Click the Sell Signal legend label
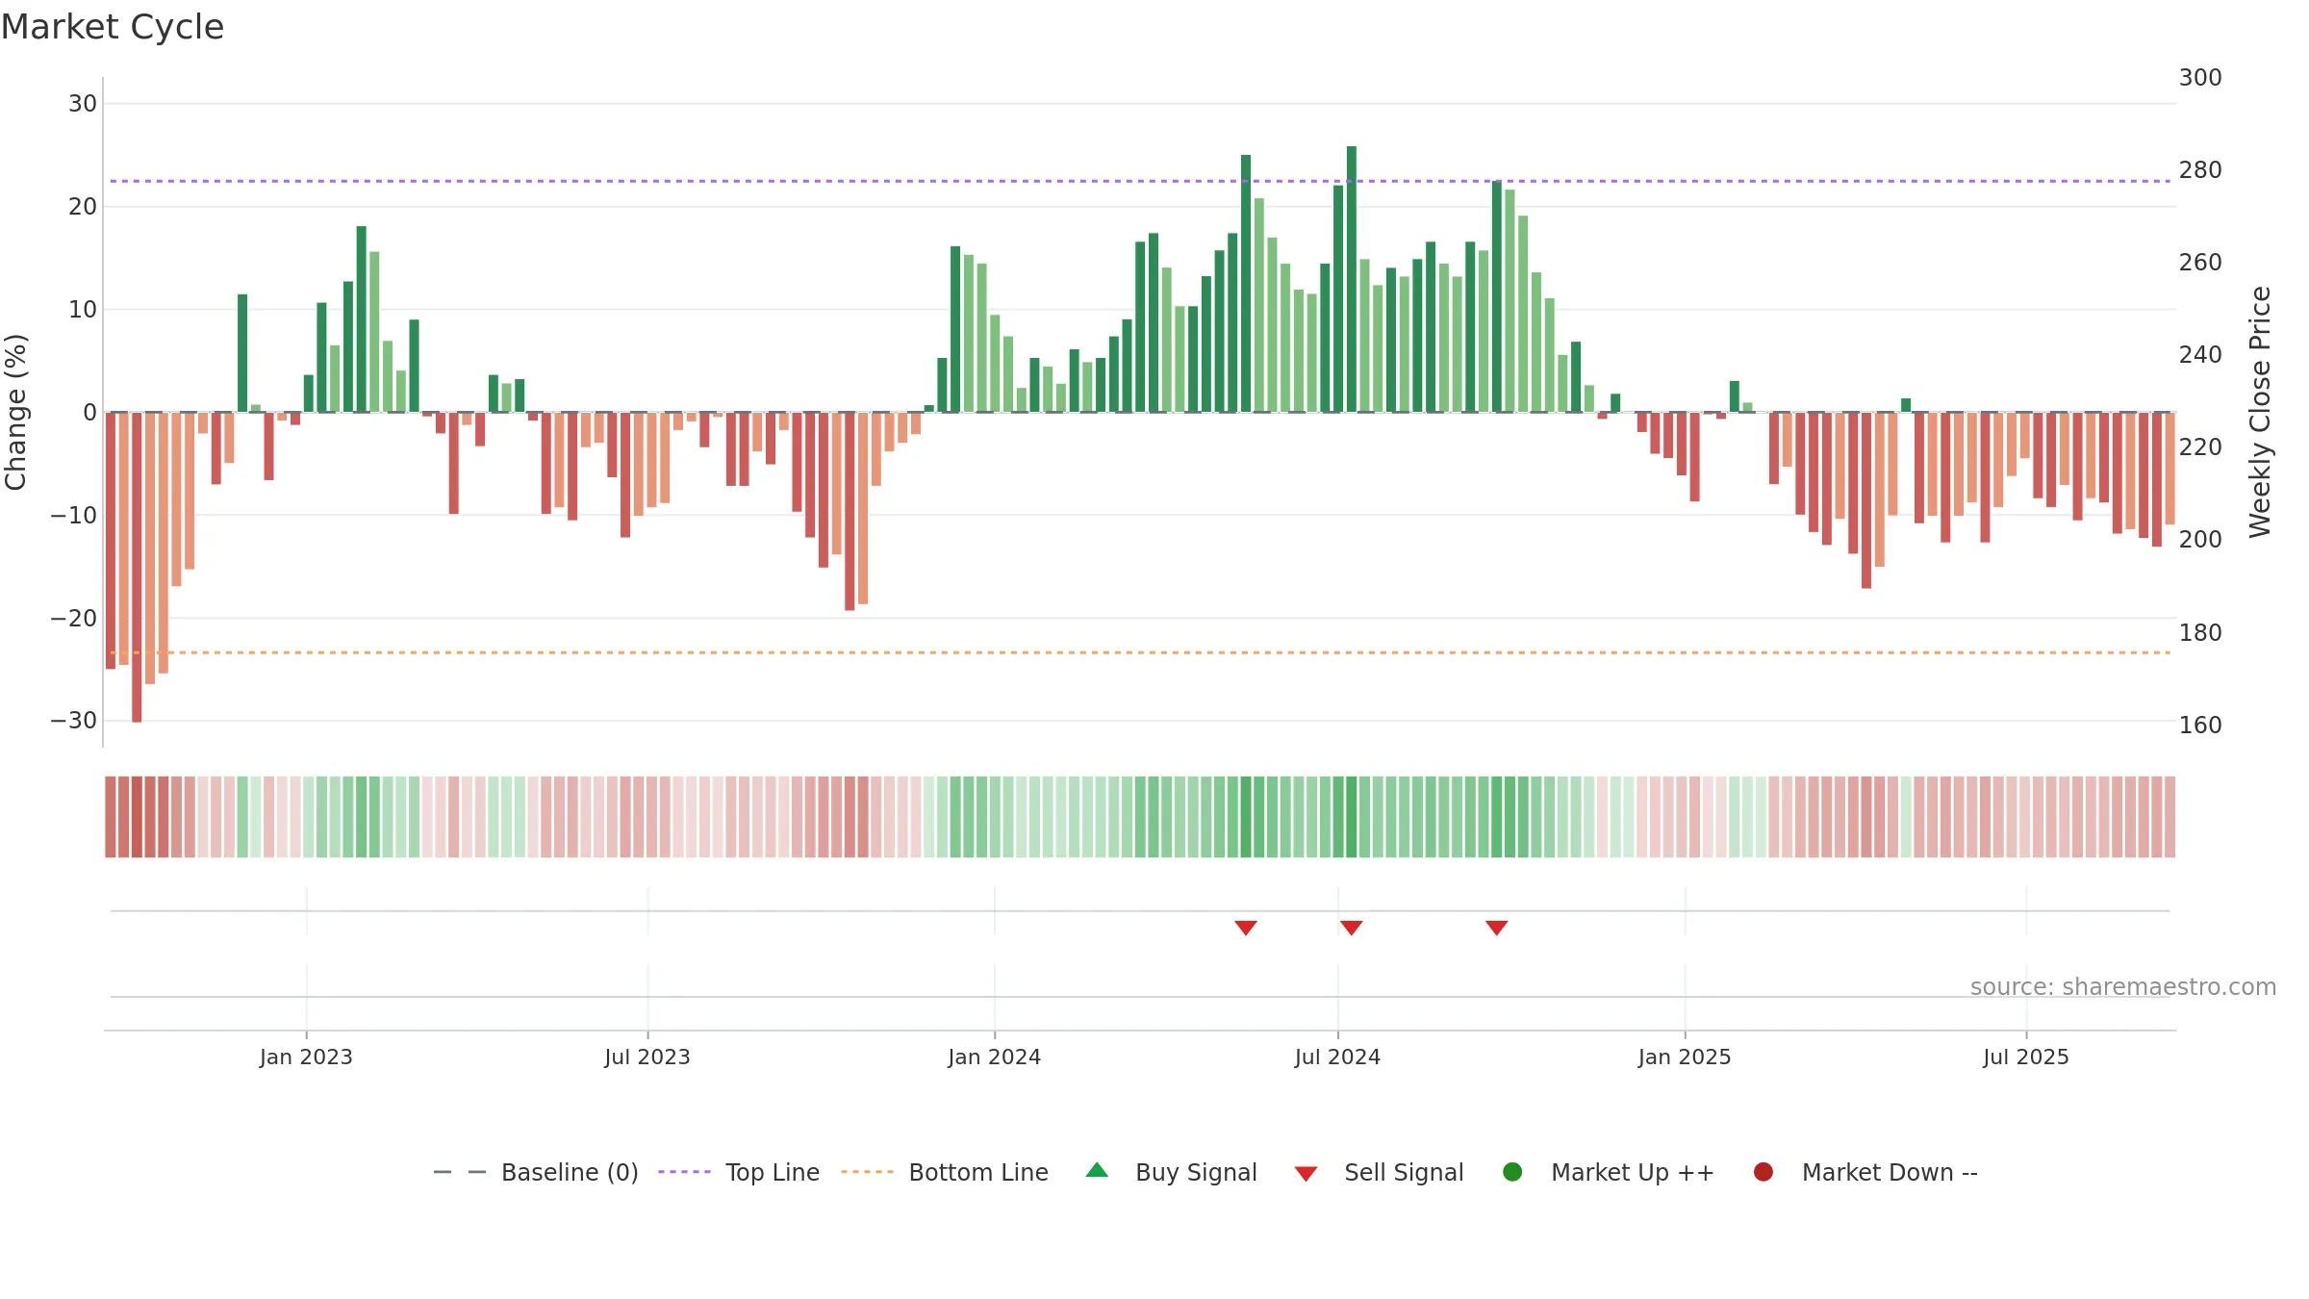This screenshot has height=1299, width=2309. [1404, 1173]
